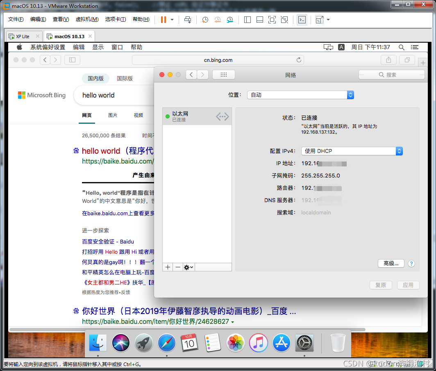Pause the virtual machine from the VMware toolbar
This screenshot has height=371, width=436.
point(163,19)
